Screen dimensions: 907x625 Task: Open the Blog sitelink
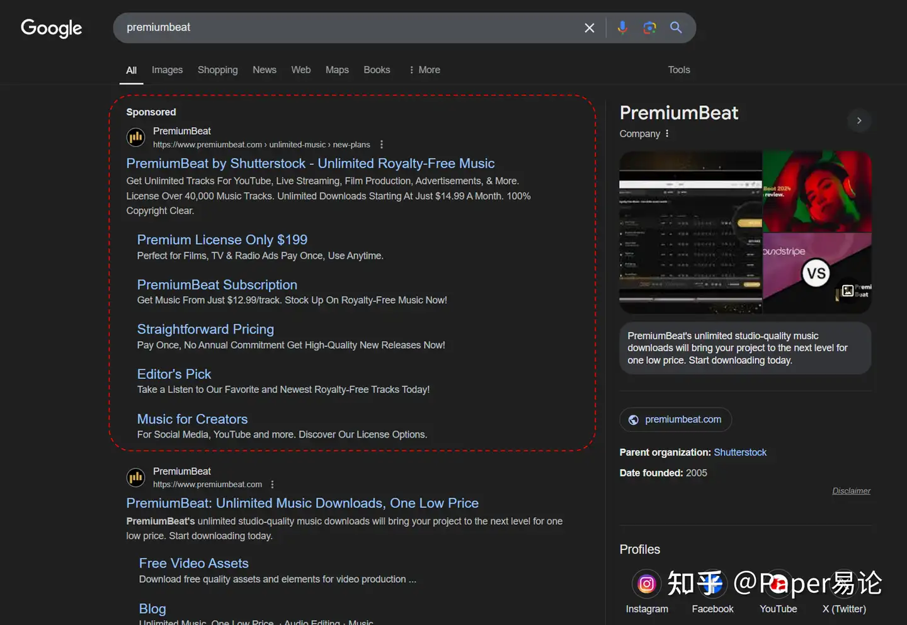[152, 609]
